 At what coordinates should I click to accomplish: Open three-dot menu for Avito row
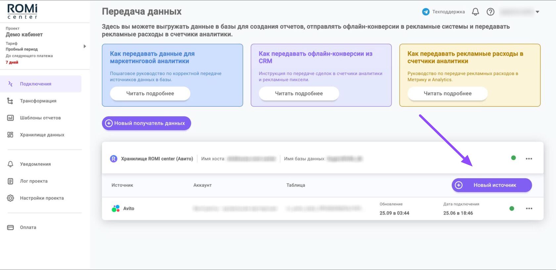pos(529,208)
